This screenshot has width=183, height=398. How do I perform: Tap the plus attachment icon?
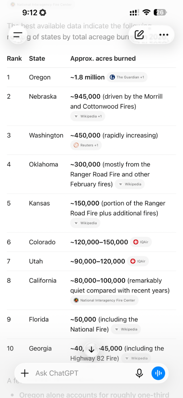[x=25, y=373]
